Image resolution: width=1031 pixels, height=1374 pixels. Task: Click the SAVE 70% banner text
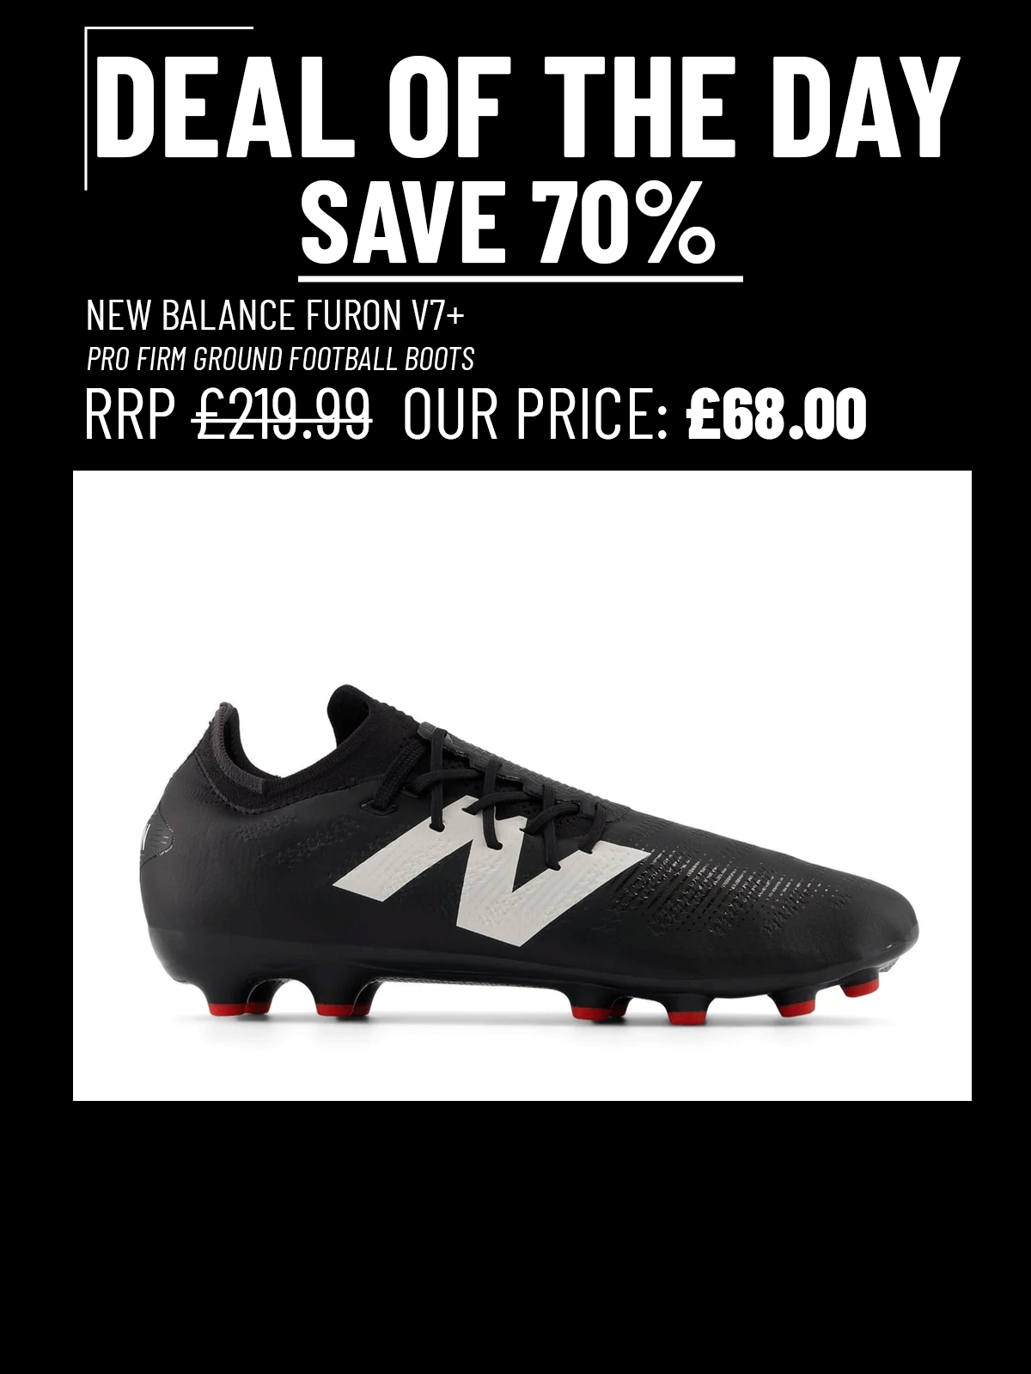508,222
